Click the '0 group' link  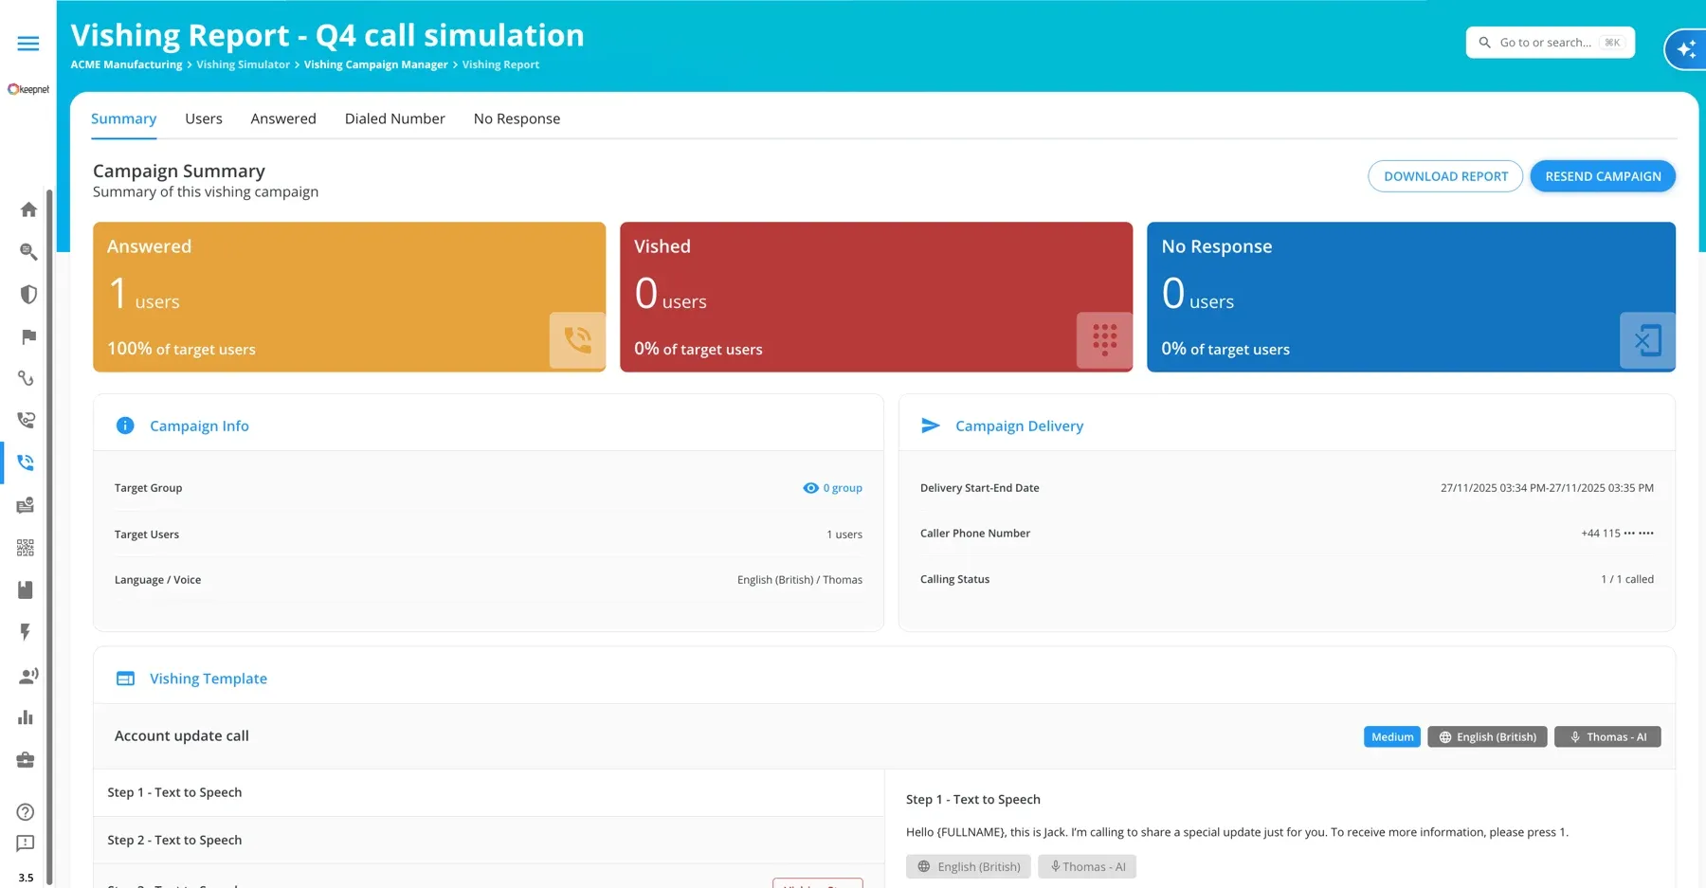pyautogui.click(x=843, y=488)
